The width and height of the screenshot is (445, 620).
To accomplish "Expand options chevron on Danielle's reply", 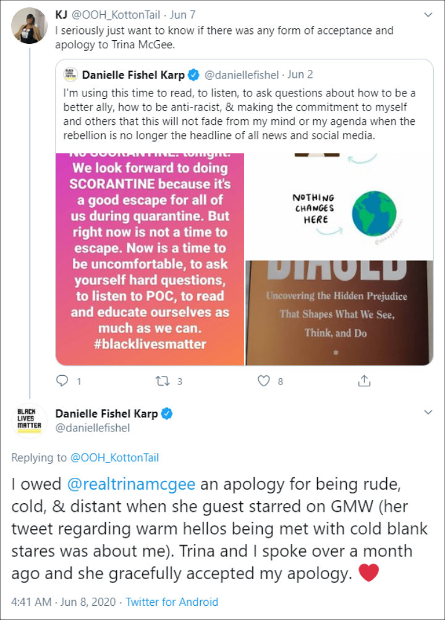I will point(428,412).
